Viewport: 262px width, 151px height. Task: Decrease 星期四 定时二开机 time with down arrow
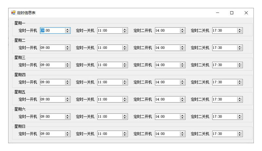(x=182, y=83)
